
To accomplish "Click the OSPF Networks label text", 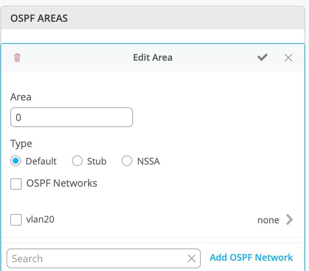I will point(62,184).
